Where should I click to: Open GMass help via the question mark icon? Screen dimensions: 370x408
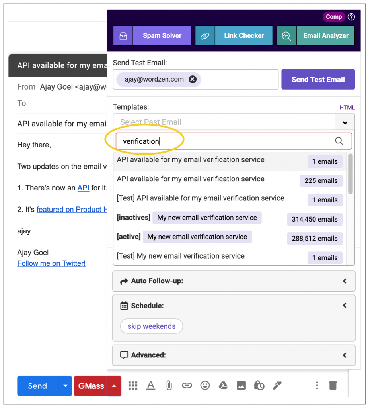(x=351, y=17)
